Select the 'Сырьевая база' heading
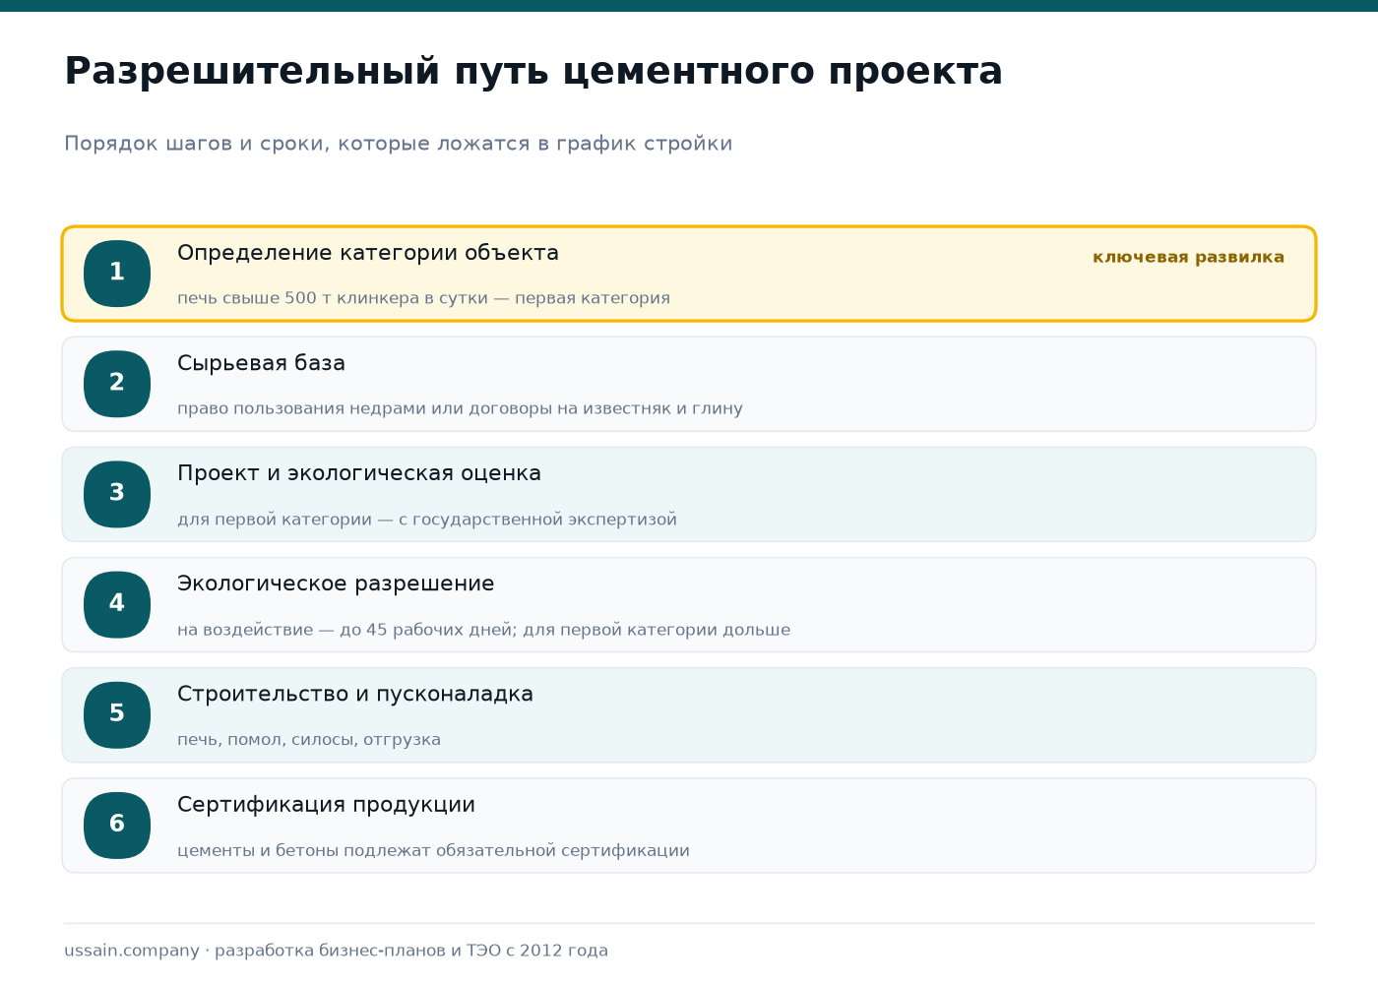The width and height of the screenshot is (1378, 984). [261, 363]
